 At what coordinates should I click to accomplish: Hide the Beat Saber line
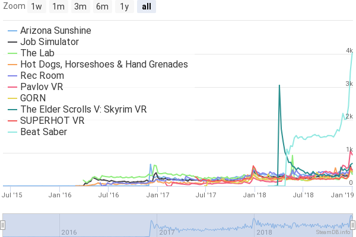coord(43,132)
